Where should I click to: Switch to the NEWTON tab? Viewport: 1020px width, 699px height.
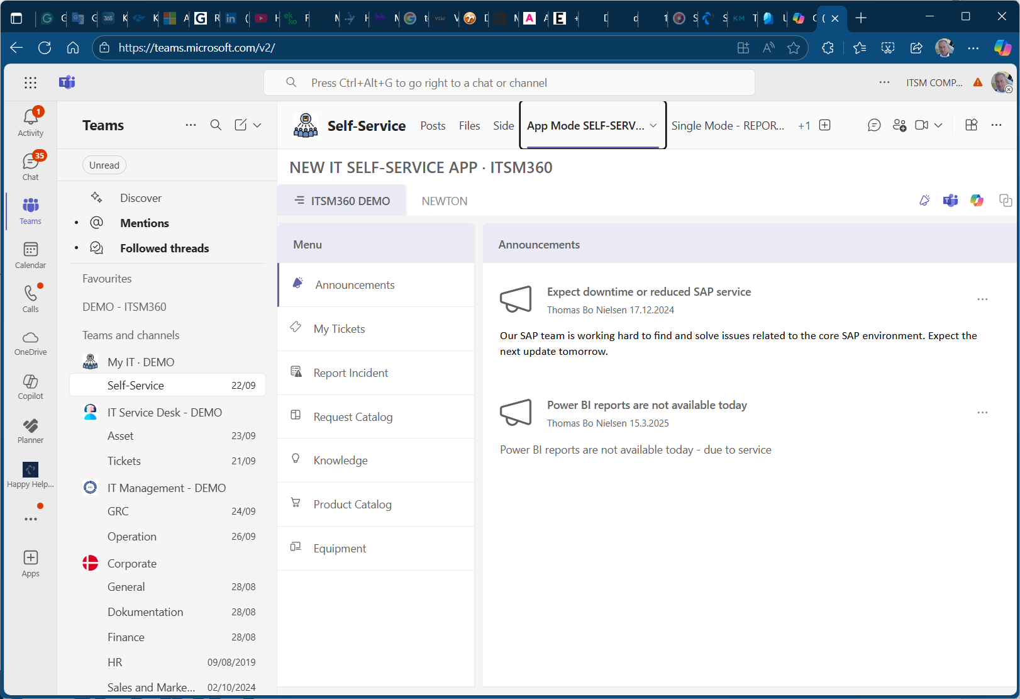click(445, 200)
